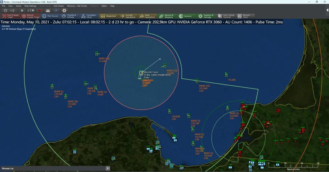Open Throttle & Altitude settings
The width and height of the screenshot is (329, 172).
69,16
